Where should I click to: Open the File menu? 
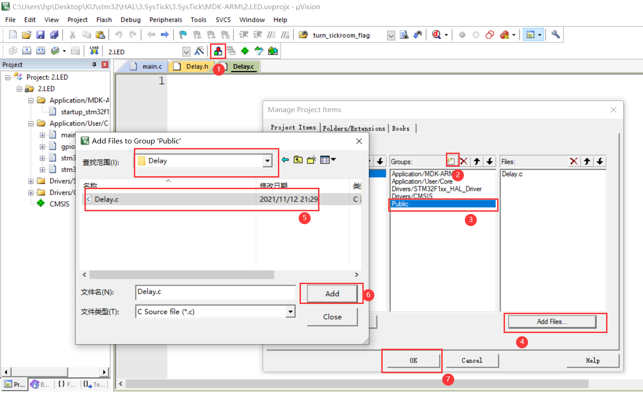tap(10, 20)
